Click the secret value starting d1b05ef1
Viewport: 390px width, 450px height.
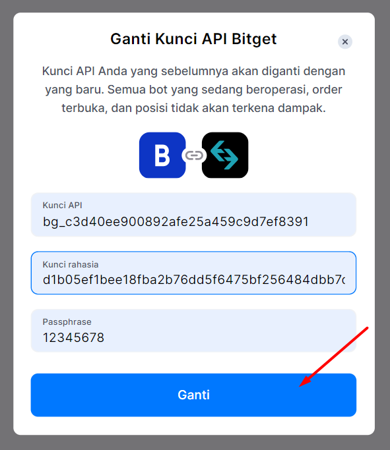(x=194, y=280)
